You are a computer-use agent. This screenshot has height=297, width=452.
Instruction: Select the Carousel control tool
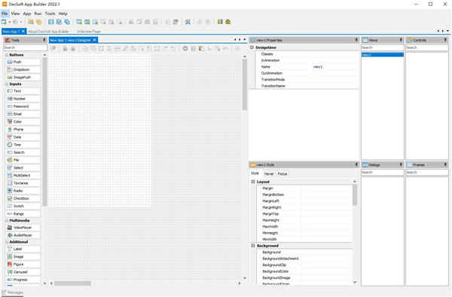point(23,272)
